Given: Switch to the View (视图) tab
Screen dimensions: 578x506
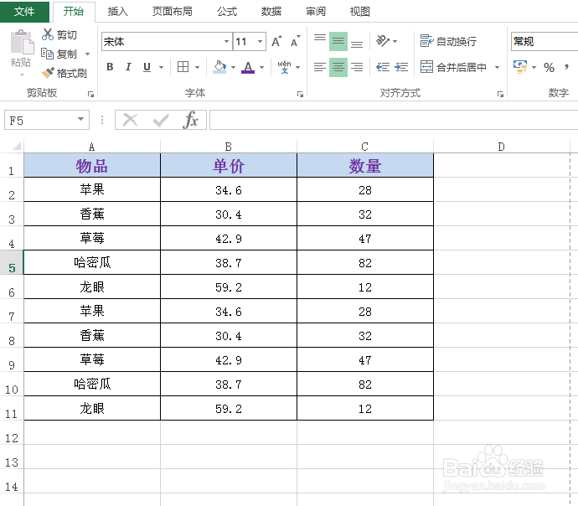Looking at the screenshot, I should tap(359, 12).
